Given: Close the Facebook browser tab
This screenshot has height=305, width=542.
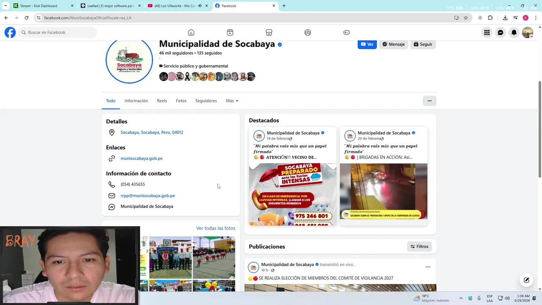Looking at the screenshot, I should point(274,6).
